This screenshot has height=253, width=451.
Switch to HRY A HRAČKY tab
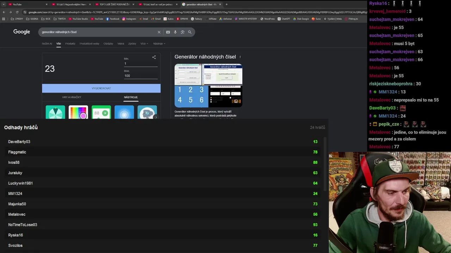(72, 97)
